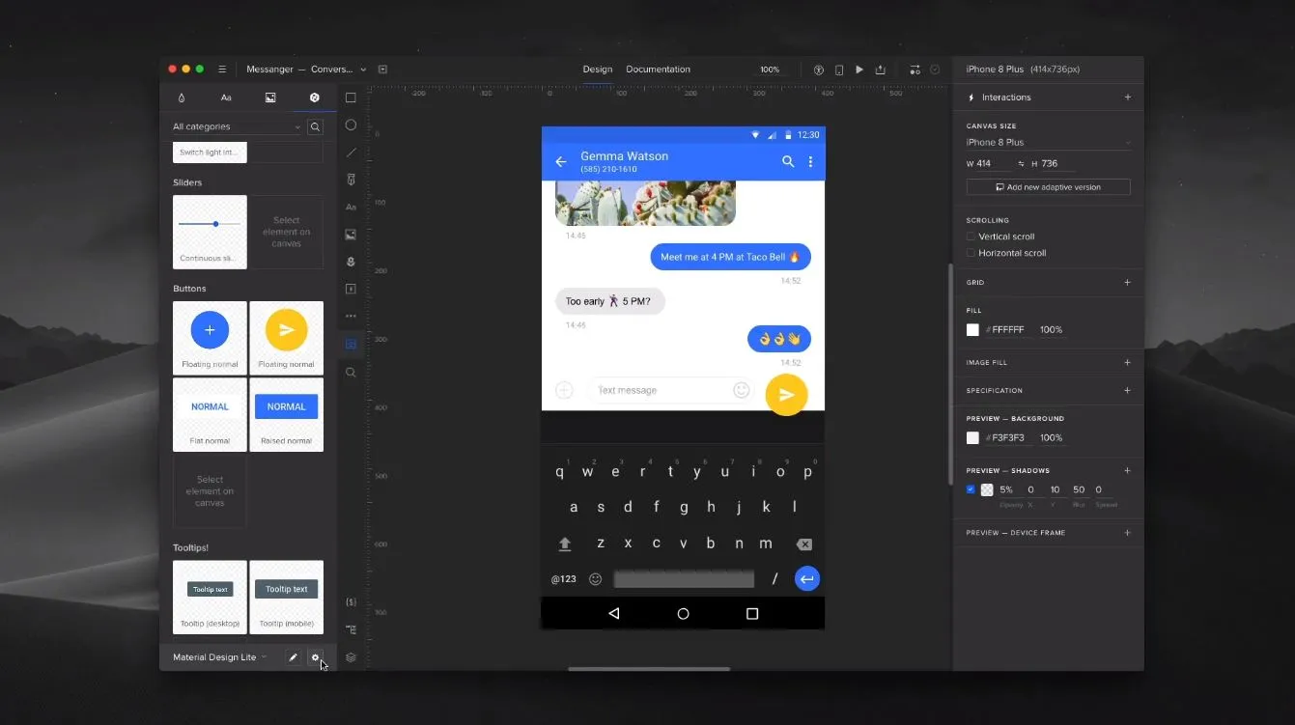
Task: Select Tooltip (mobile) component
Action: coord(286,598)
